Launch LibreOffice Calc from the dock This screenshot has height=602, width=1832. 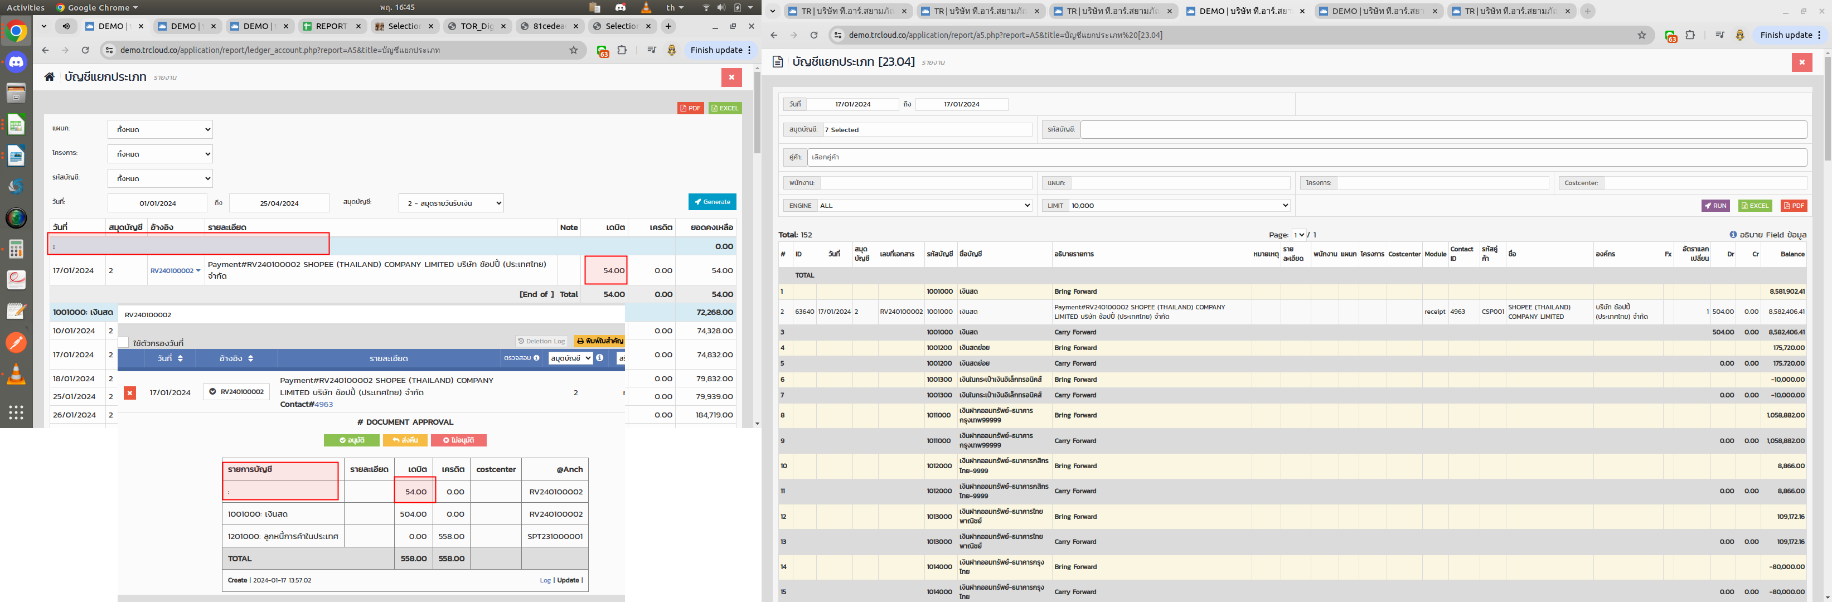[16, 124]
